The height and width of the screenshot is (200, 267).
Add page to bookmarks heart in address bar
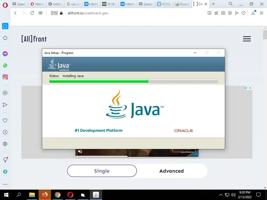pos(244,13)
